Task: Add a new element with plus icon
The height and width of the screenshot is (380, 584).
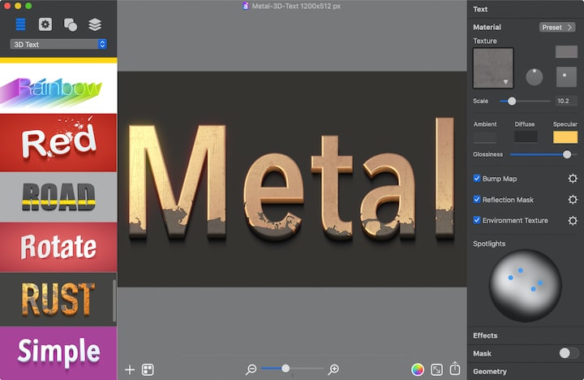Action: (130, 369)
